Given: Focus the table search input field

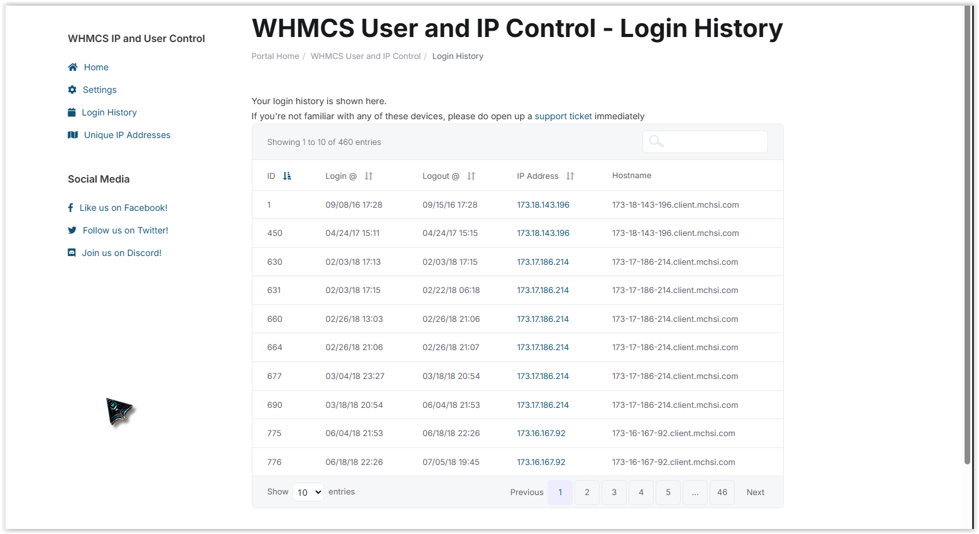Looking at the screenshot, I should point(705,142).
